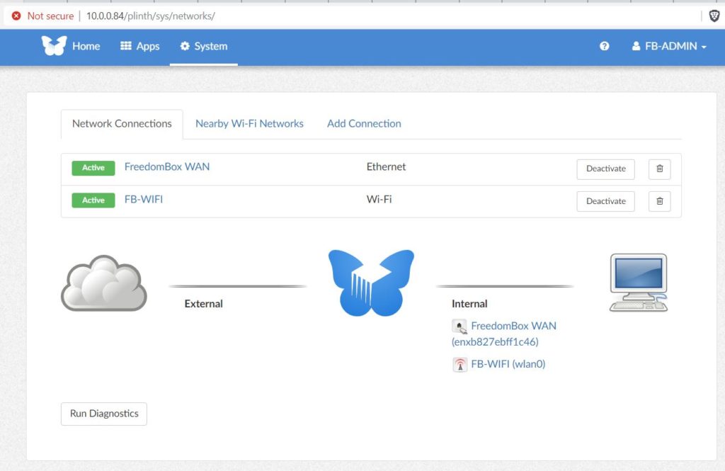Open the help question mark icon
Image resolution: width=725 pixels, height=471 pixels.
click(605, 46)
